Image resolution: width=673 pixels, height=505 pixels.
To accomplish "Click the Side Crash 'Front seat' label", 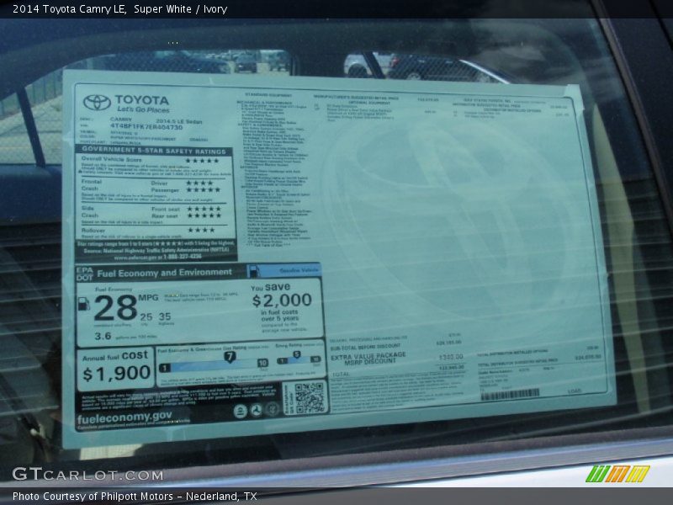I will click(x=165, y=209).
